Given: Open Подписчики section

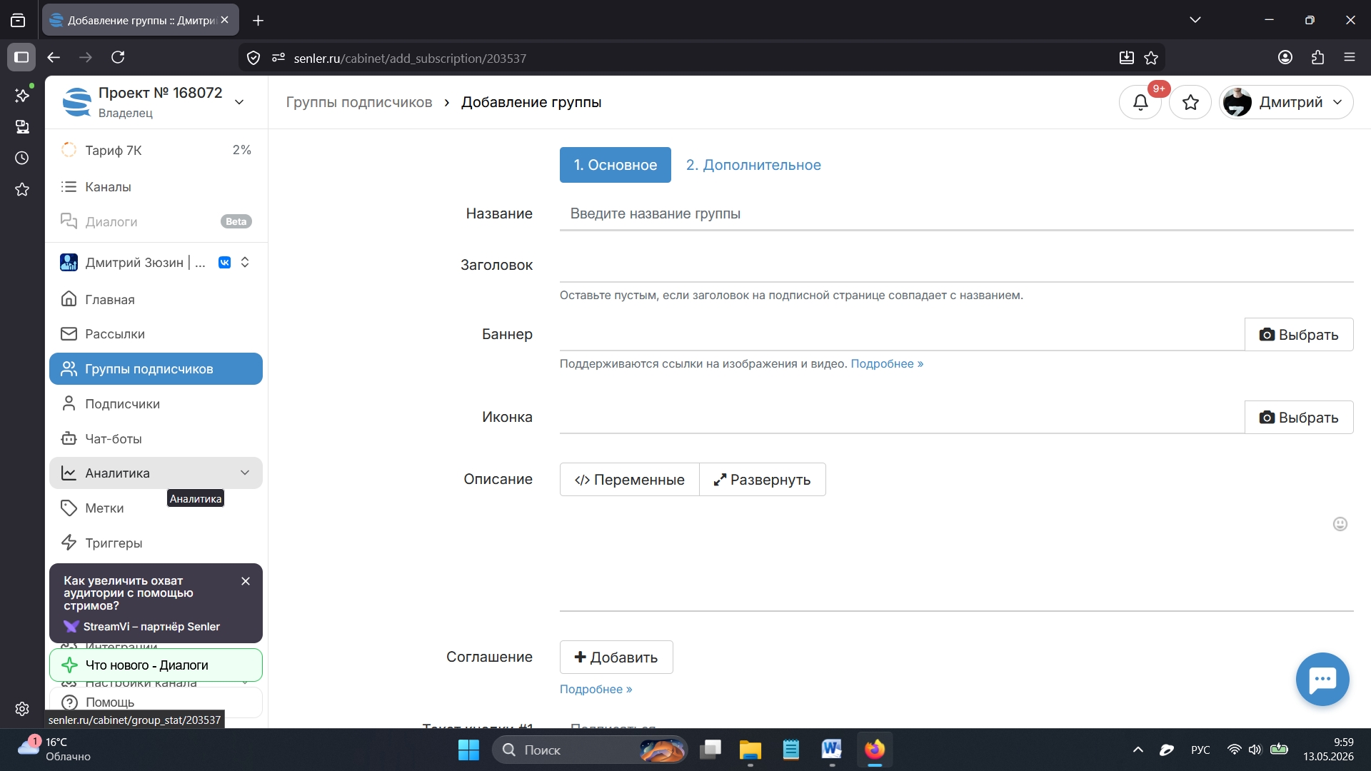Looking at the screenshot, I should click(x=156, y=403).
